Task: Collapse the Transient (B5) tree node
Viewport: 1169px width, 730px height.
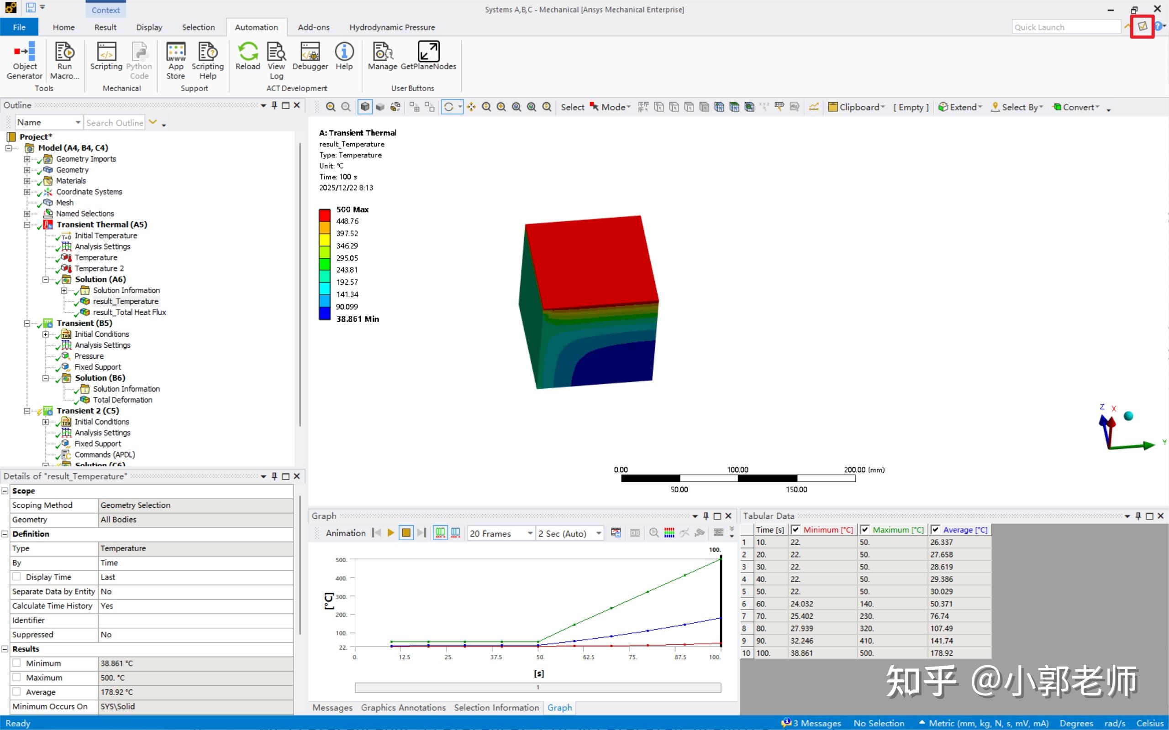Action: 27,323
